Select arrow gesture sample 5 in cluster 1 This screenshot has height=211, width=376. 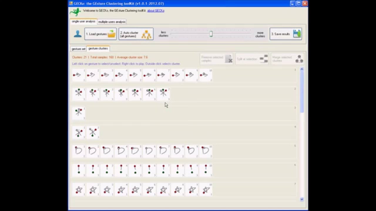[x=135, y=75]
